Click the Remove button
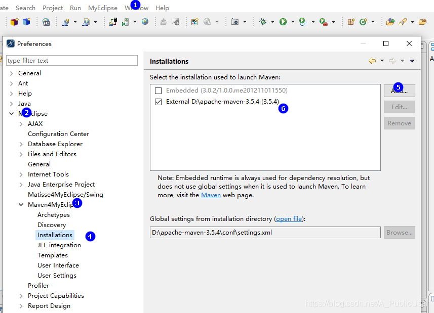 pyautogui.click(x=400, y=123)
